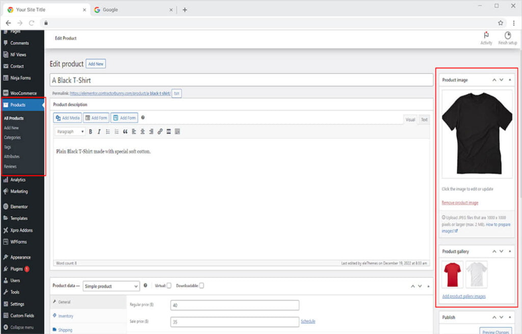Open the Simple product type dropdown
Screen dimensions: 522x334
click(111, 286)
